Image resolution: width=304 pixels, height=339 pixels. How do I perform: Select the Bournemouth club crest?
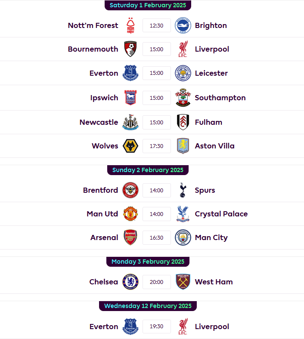[x=130, y=49]
